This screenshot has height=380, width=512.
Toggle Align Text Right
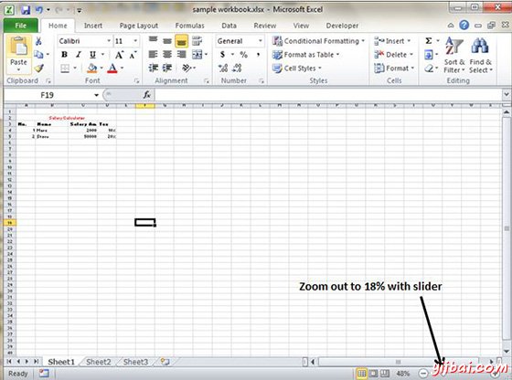(182, 55)
